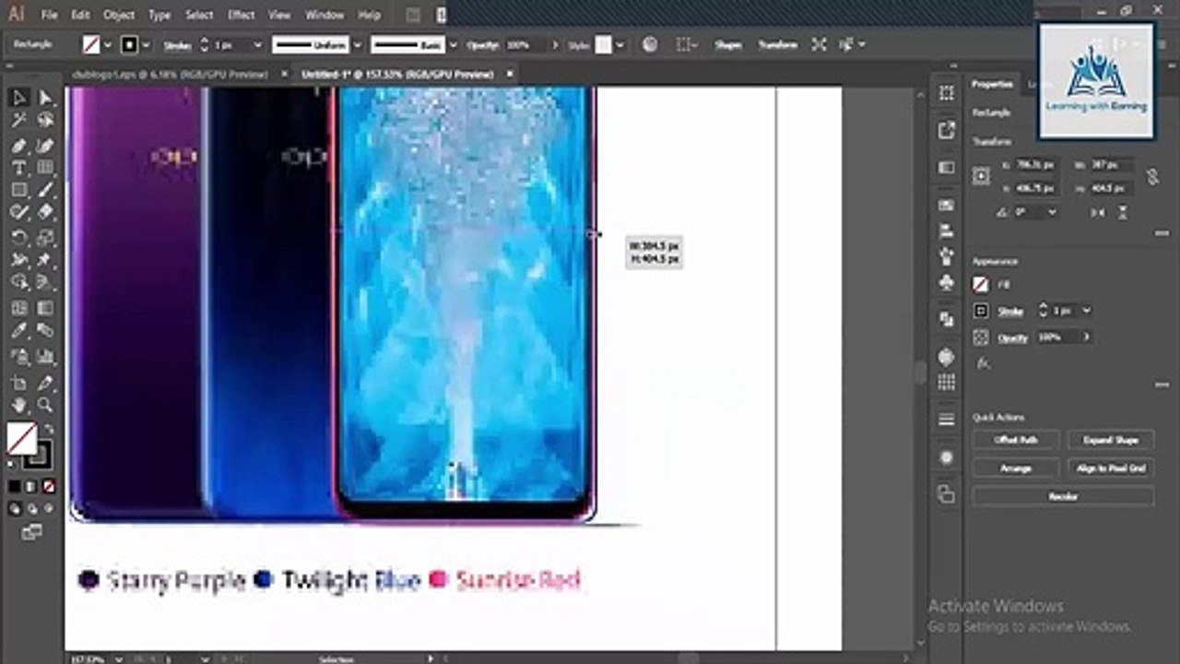Switch to the Properties panel tab
The image size is (1180, 664).
[992, 84]
